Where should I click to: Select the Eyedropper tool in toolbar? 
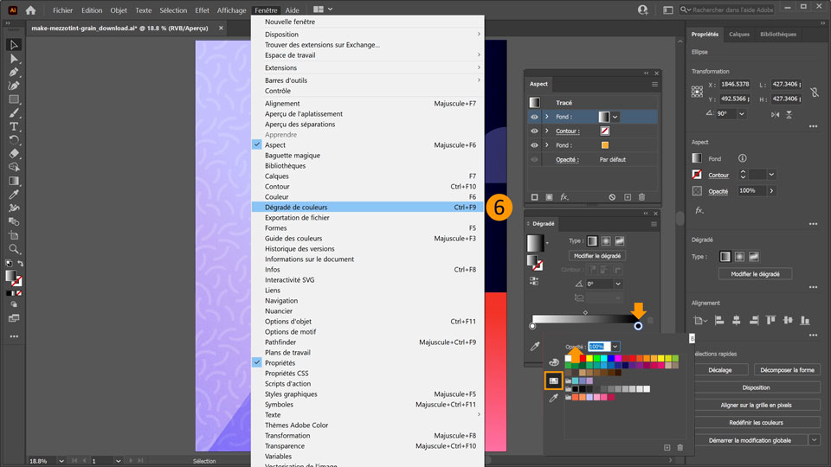14,195
